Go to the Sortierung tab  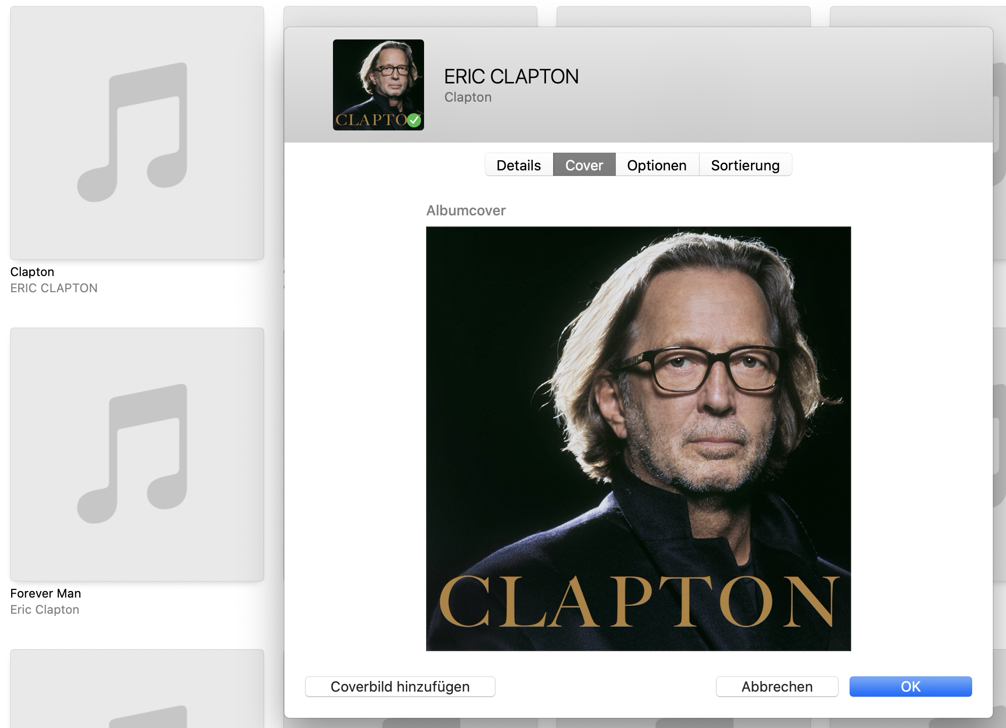[745, 165]
